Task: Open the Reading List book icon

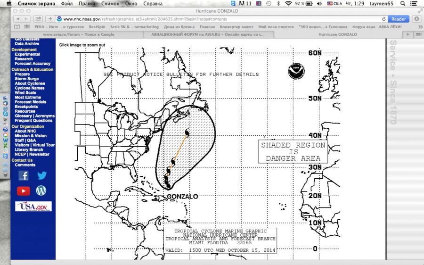Action: (17, 27)
